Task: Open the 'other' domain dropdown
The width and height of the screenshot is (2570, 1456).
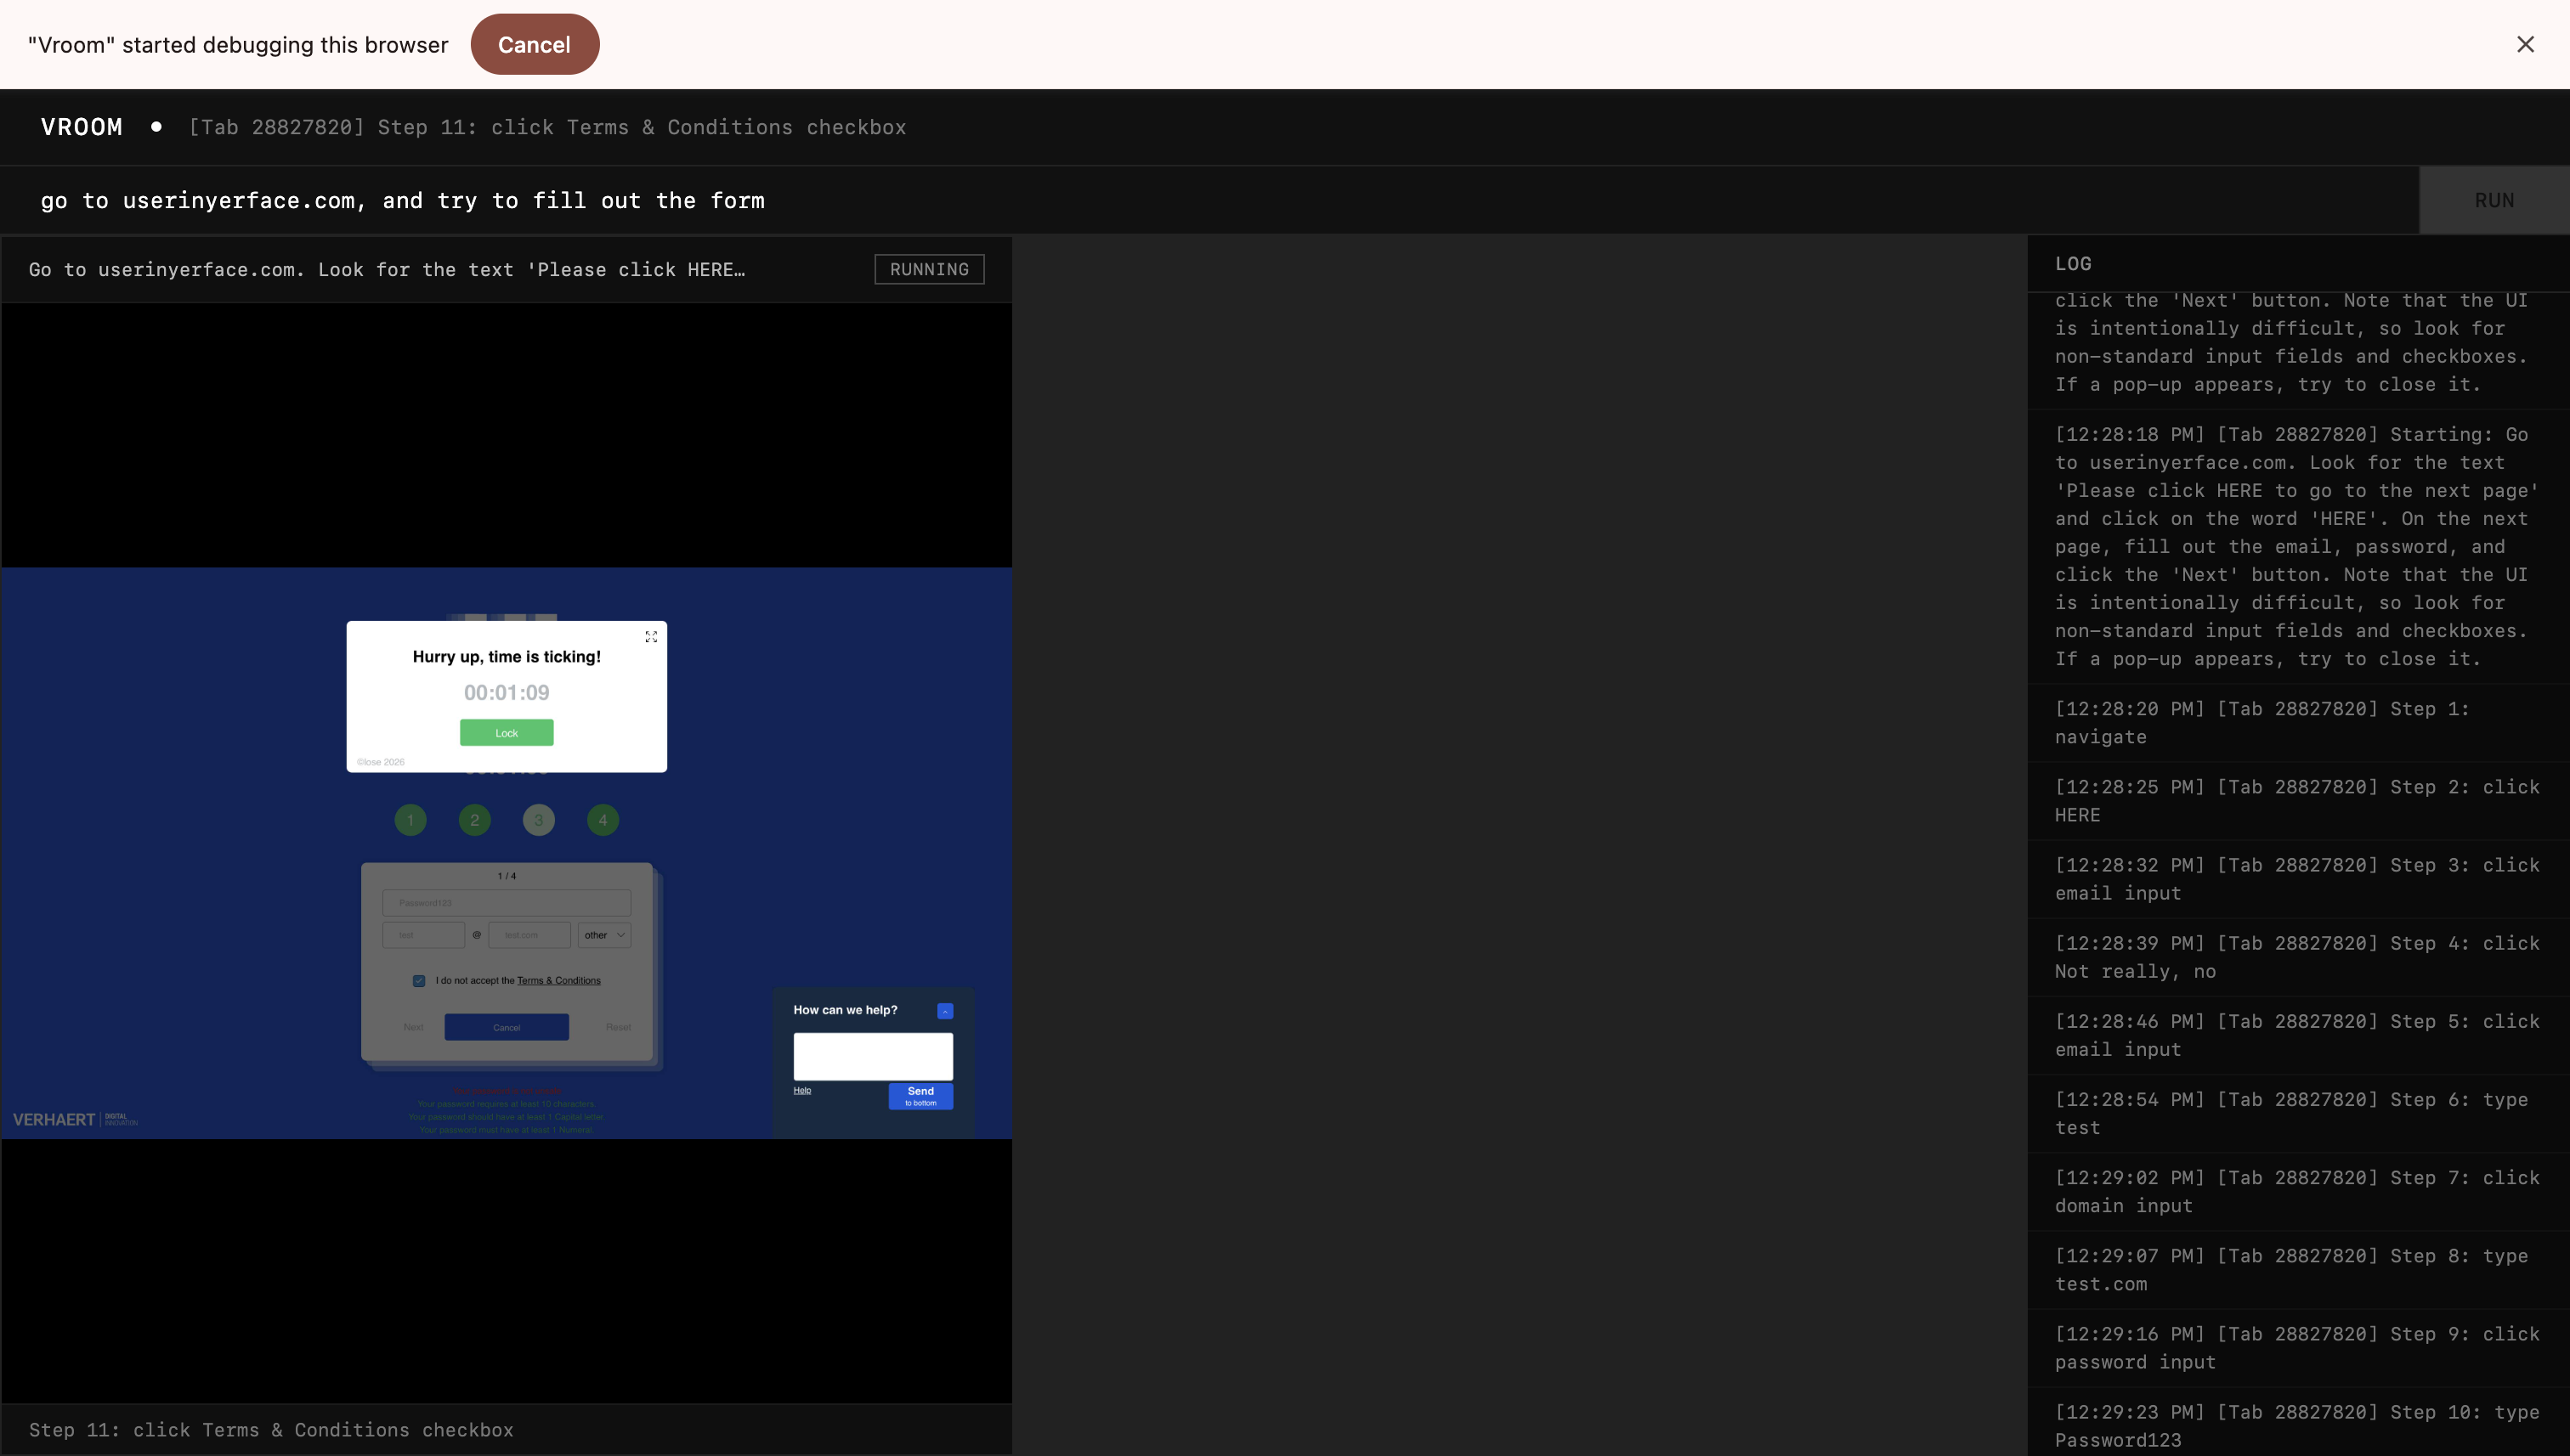Action: click(604, 935)
